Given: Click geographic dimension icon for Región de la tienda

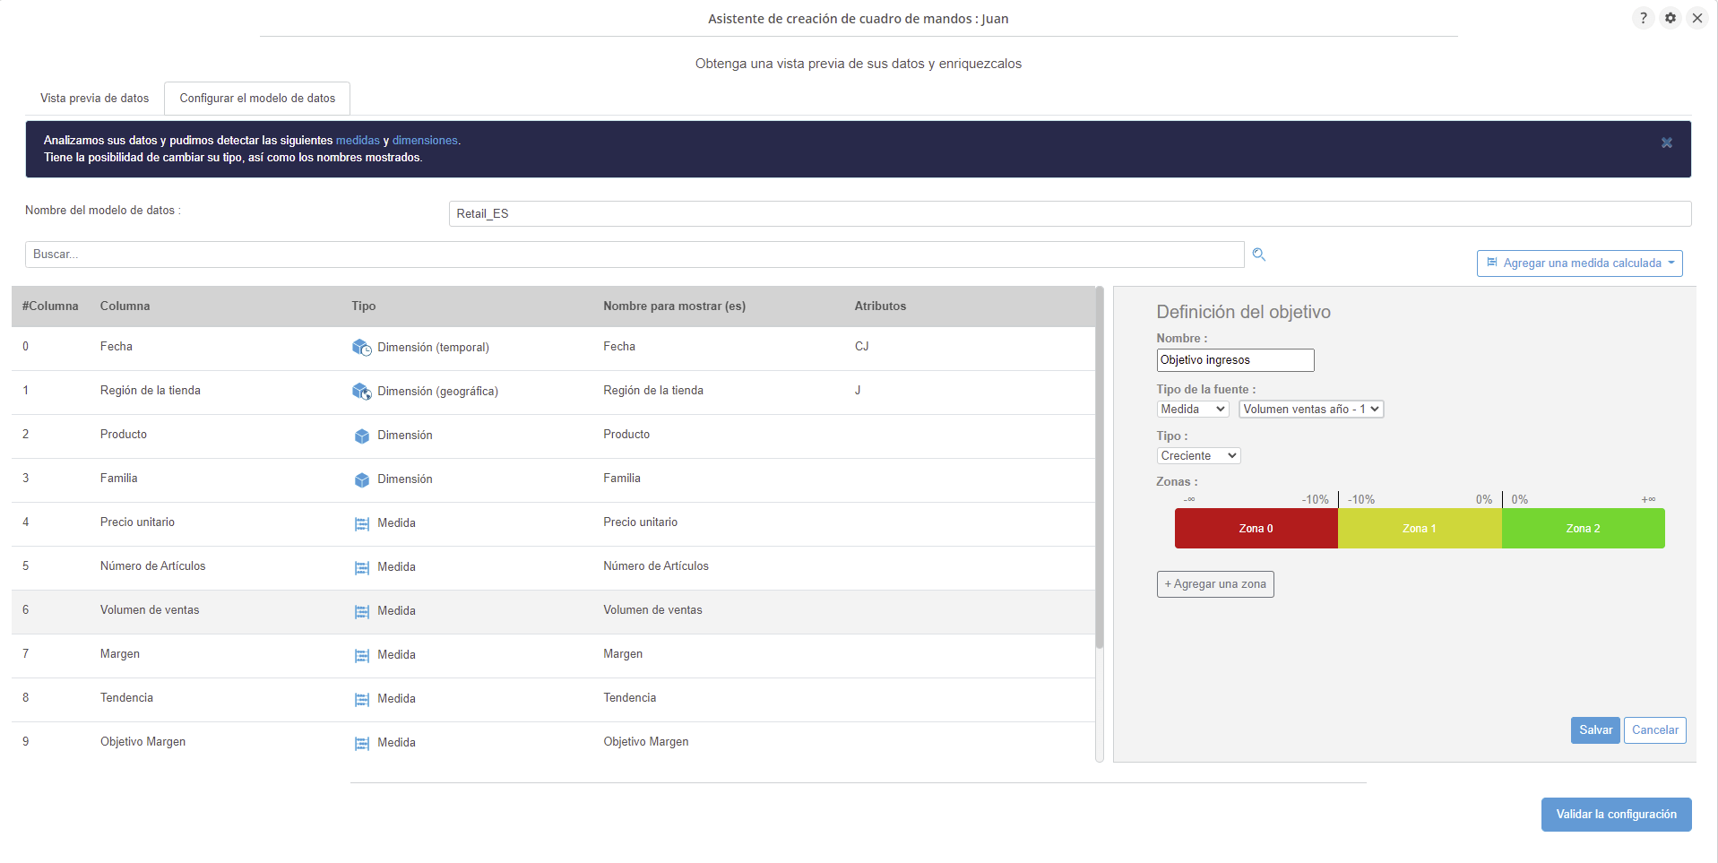Looking at the screenshot, I should click(361, 392).
